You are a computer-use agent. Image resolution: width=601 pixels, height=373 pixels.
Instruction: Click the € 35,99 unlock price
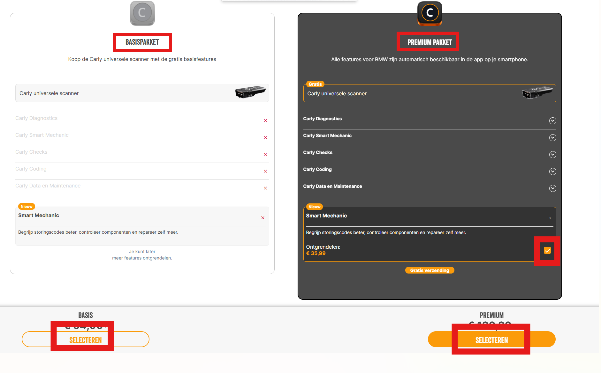316,253
